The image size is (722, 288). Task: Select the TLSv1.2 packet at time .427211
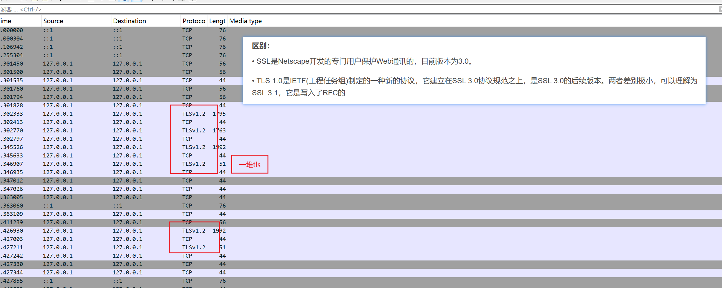pos(124,247)
